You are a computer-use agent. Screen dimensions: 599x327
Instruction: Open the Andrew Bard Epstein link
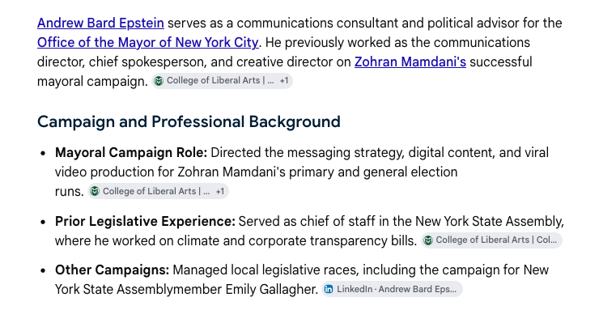coord(100,23)
